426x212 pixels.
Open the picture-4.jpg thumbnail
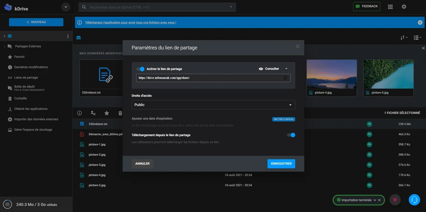[332, 78]
